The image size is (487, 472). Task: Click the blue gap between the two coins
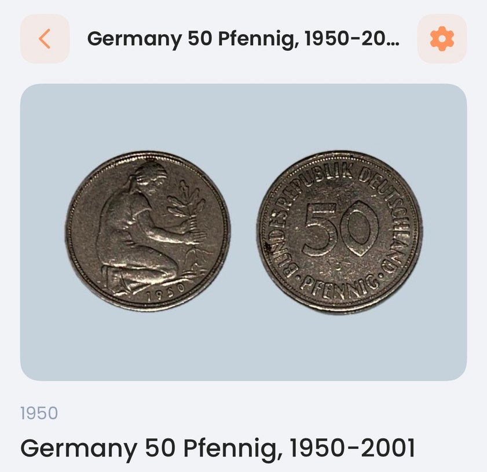point(244,232)
